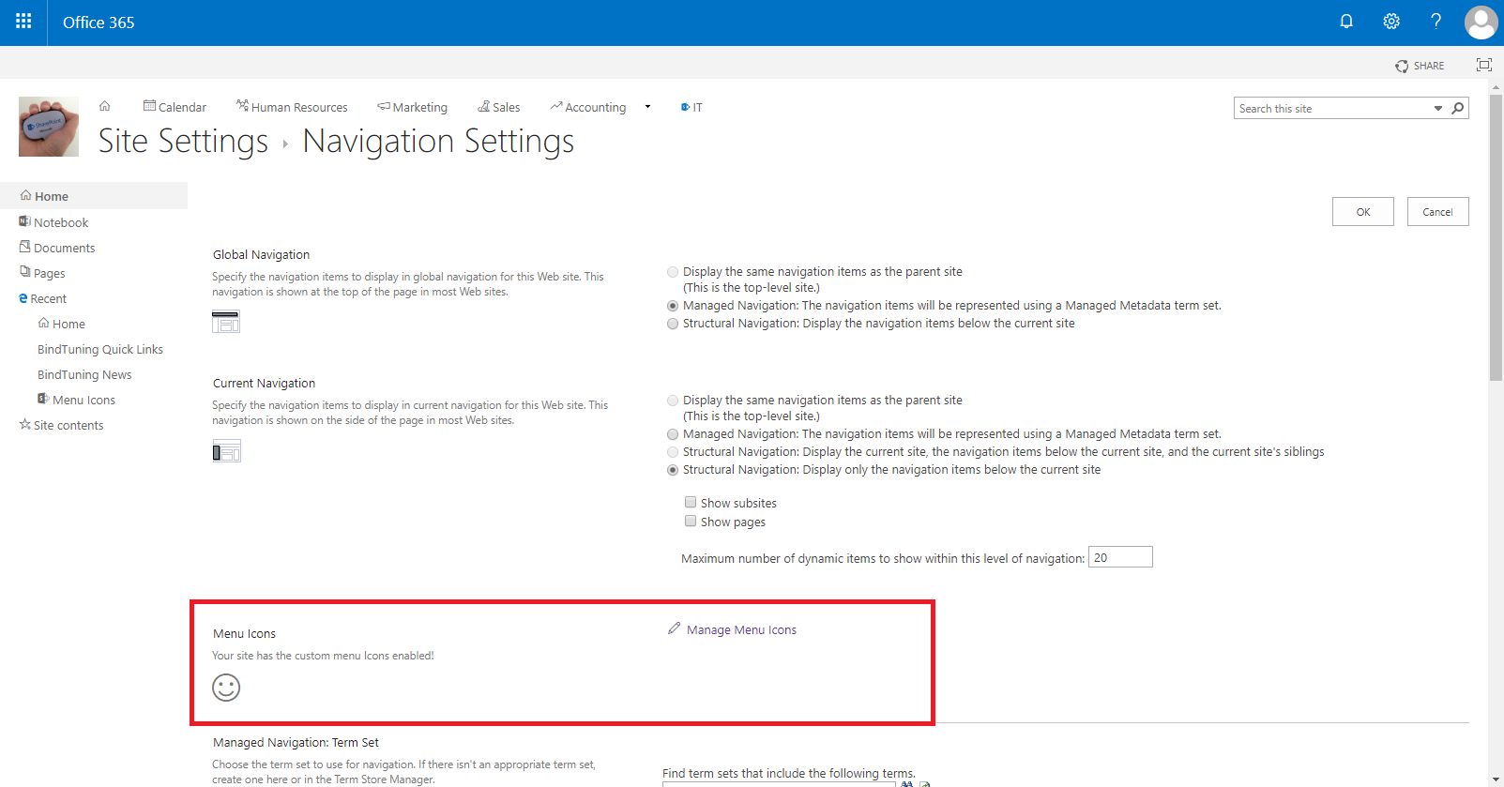This screenshot has width=1504, height=787.
Task: Open the notifications bell
Action: (1346, 22)
